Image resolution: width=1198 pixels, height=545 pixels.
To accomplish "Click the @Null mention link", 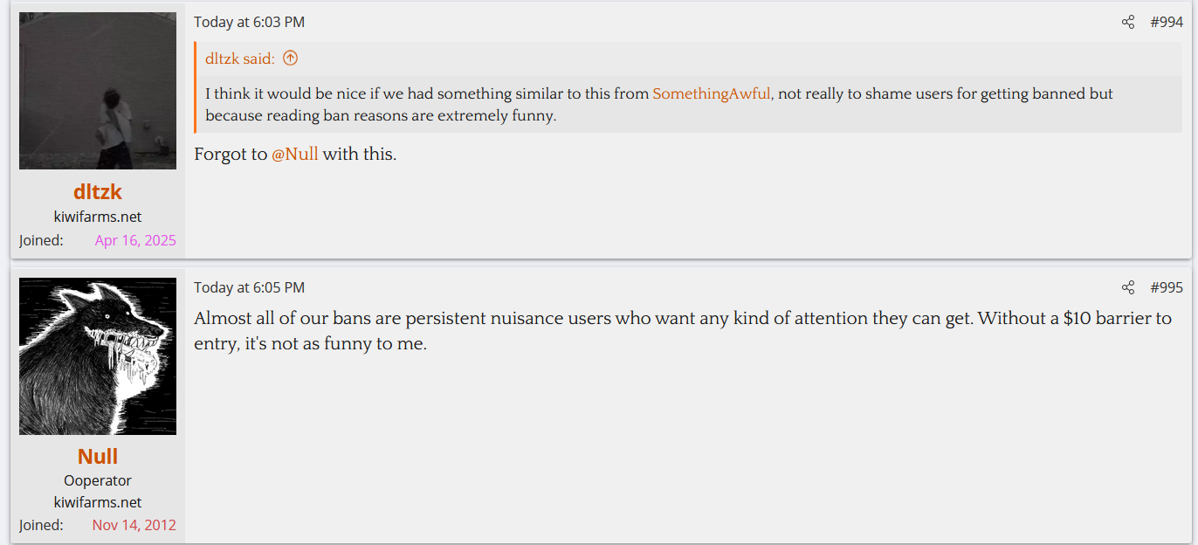I will (295, 155).
